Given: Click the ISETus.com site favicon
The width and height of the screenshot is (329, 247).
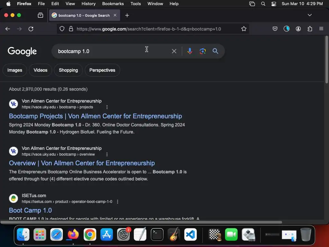Looking at the screenshot, I should coord(13,198).
